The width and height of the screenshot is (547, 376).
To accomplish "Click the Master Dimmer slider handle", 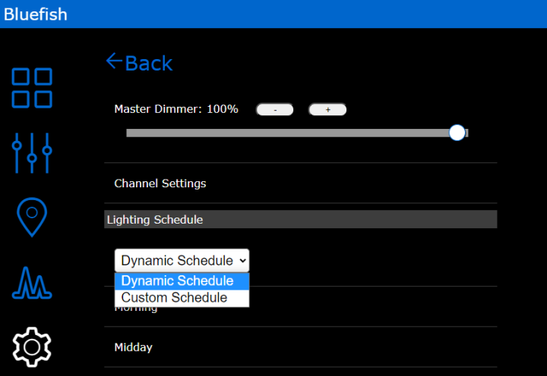I will 457,133.
